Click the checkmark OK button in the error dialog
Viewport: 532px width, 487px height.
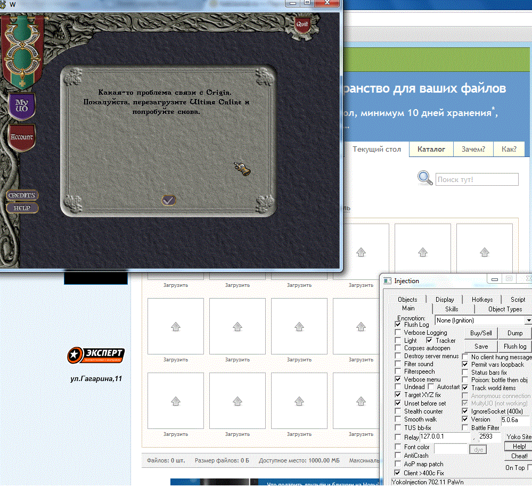point(169,200)
